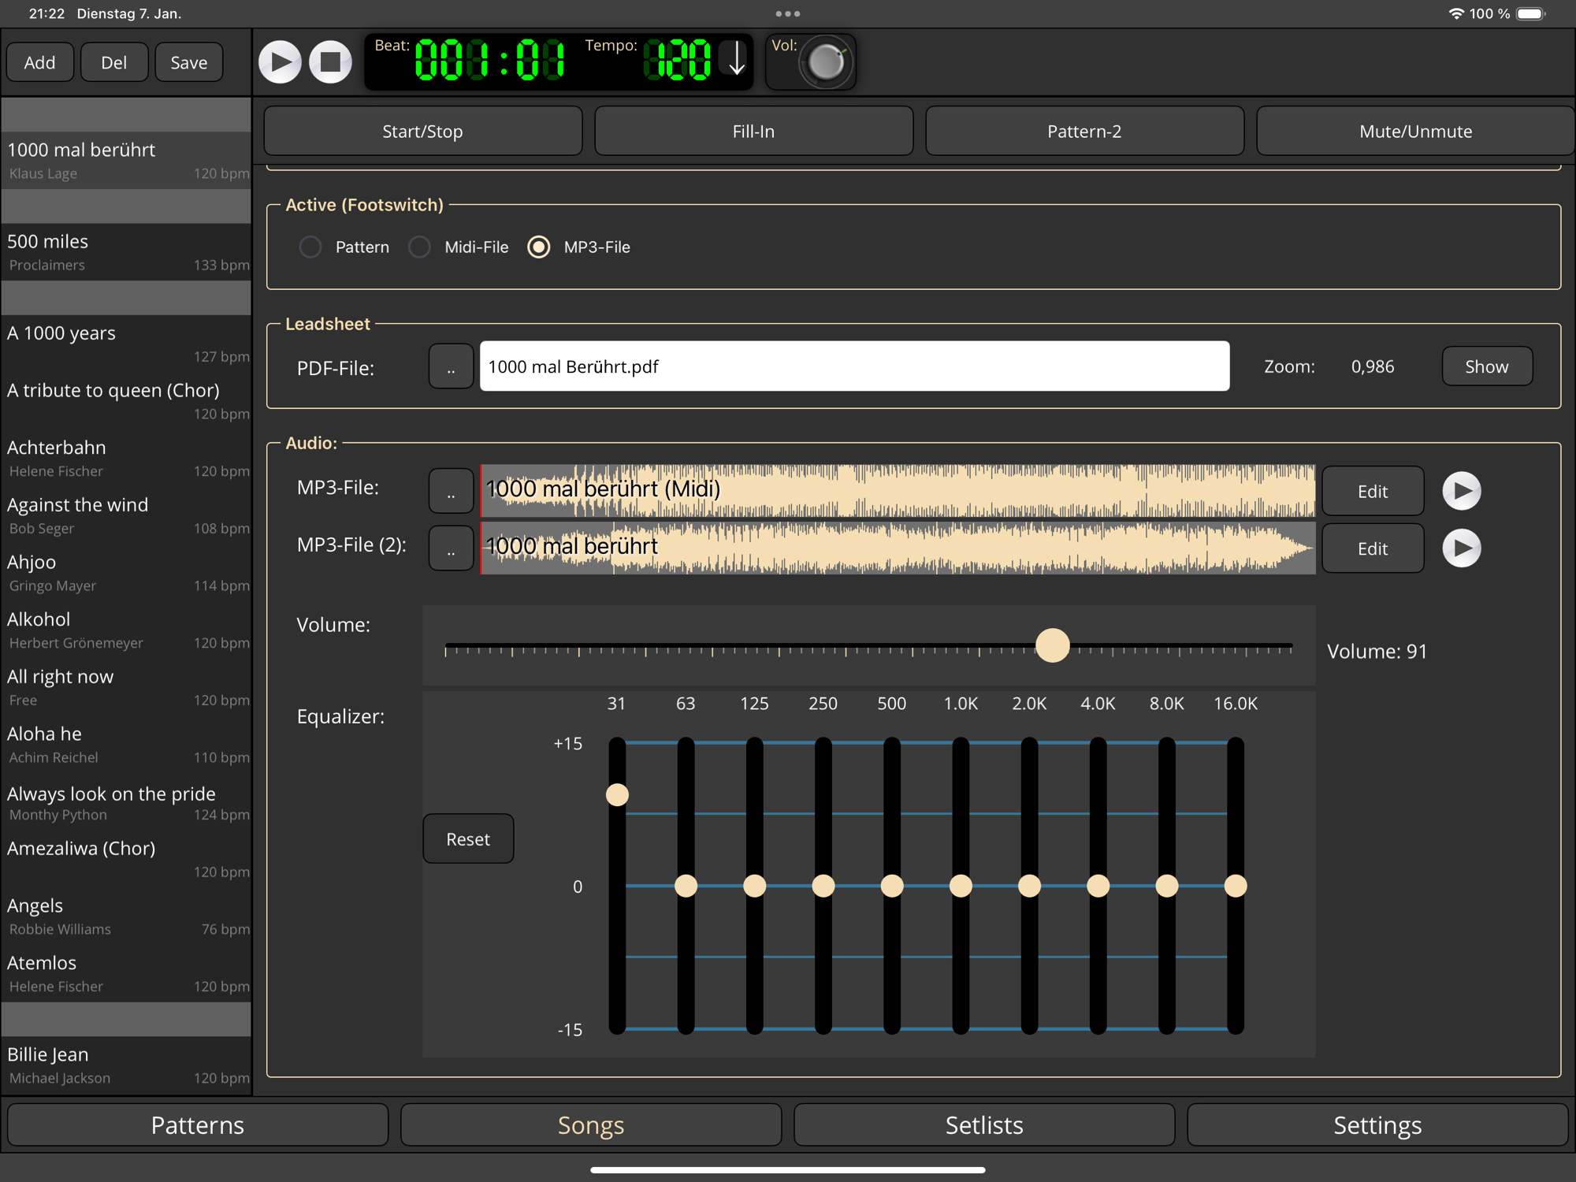1576x1182 pixels.
Task: Click the Reset equalizer button
Action: [468, 839]
